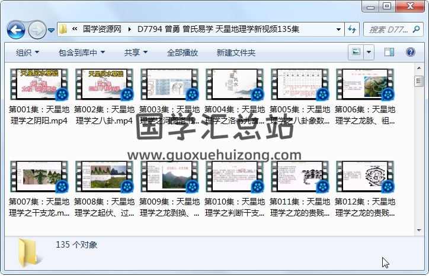Refresh the folder with the refresh icon
The height and width of the screenshot is (276, 429).
(x=351, y=29)
